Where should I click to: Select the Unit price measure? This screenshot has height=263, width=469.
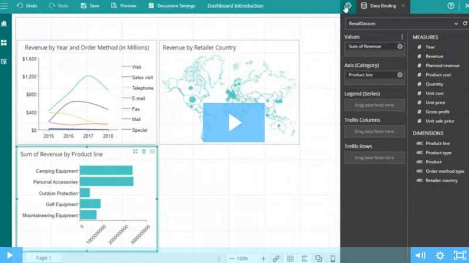coord(435,103)
